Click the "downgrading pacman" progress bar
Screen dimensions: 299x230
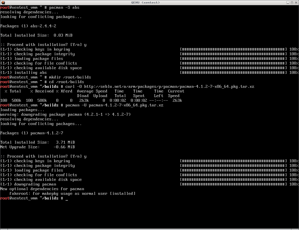point(233,184)
